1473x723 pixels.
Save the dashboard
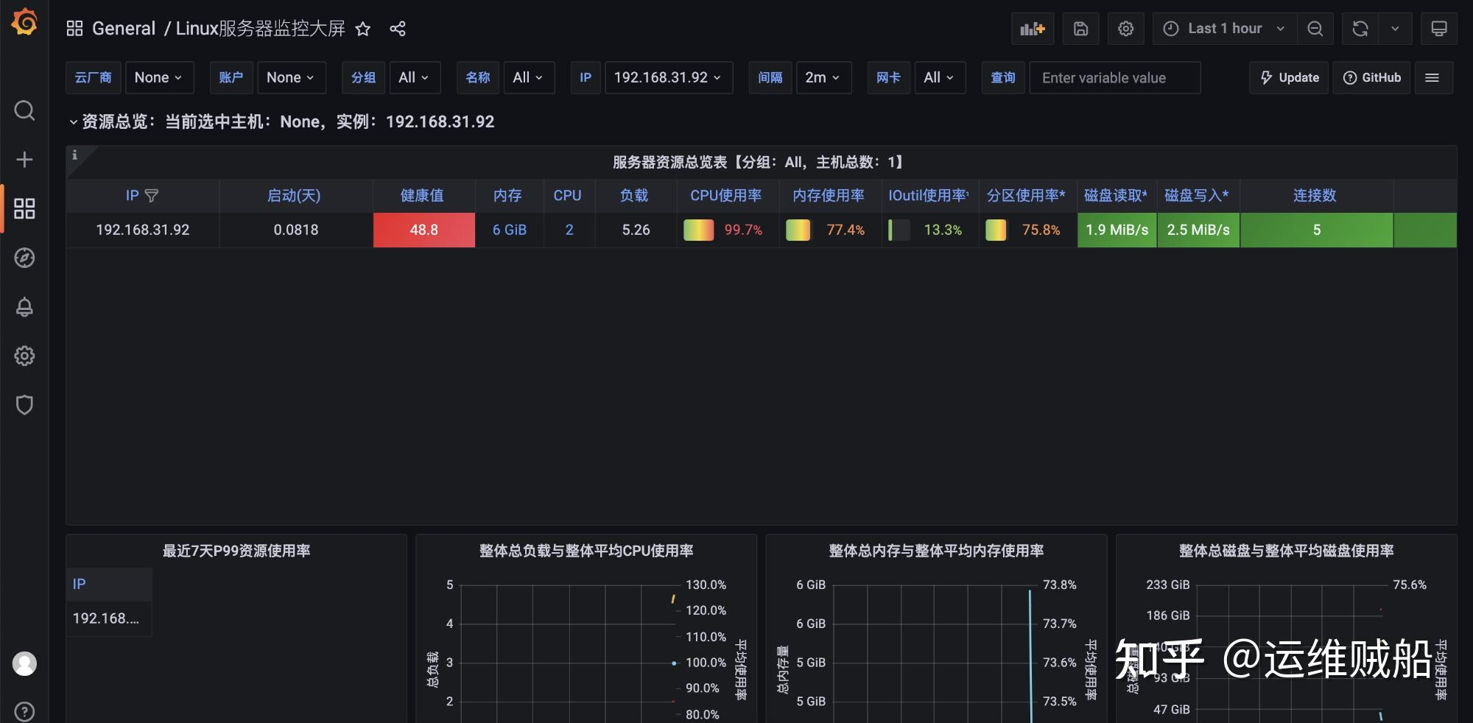click(x=1080, y=29)
